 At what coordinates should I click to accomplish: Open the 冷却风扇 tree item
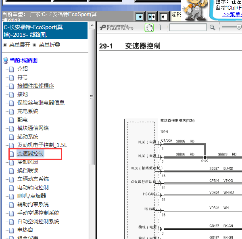click(x=28, y=162)
